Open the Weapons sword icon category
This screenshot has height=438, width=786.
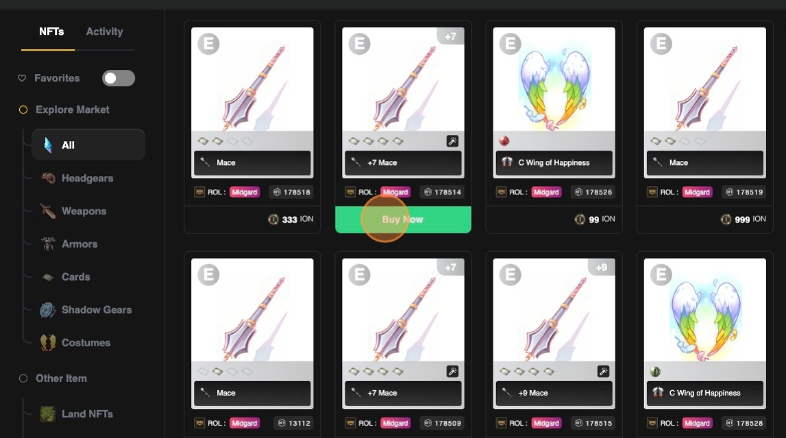click(x=48, y=211)
